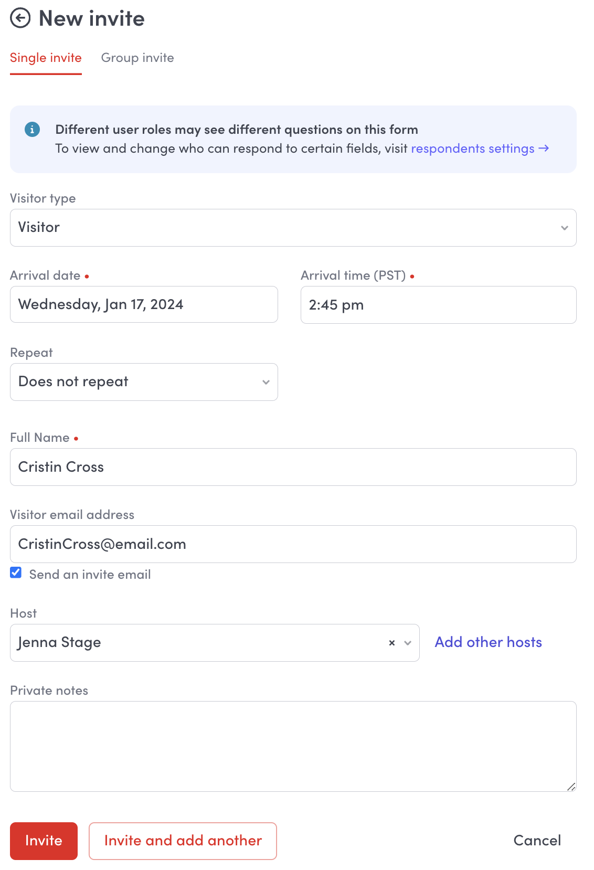Click the Add other hosts link

click(488, 642)
